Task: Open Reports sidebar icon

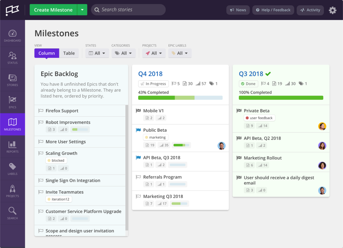Action: point(12,147)
